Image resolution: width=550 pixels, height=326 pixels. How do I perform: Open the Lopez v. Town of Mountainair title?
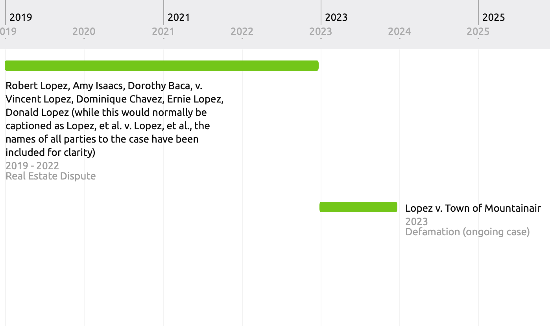473,208
